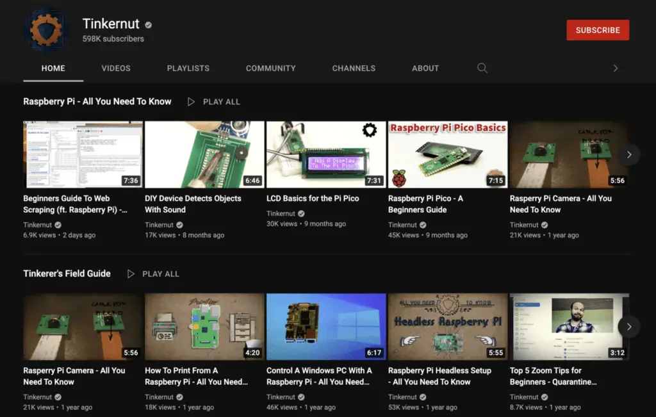Viewport: 656px width, 417px height.
Task: Search the Tinkernut channel with magnifier icon
Action: [x=482, y=68]
